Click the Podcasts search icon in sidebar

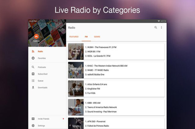point(33,67)
